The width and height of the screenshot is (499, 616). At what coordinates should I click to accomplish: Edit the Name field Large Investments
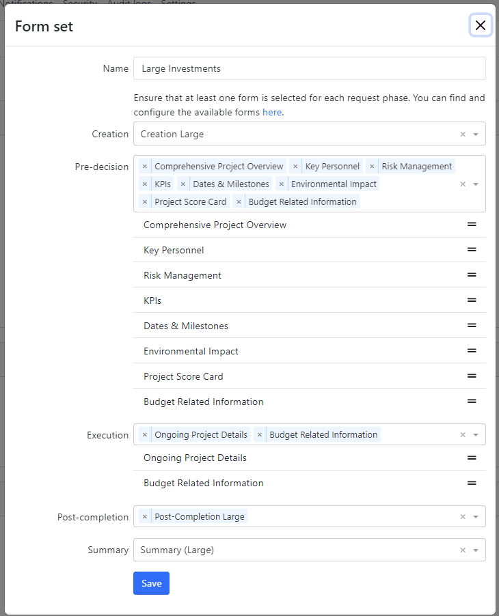(310, 68)
